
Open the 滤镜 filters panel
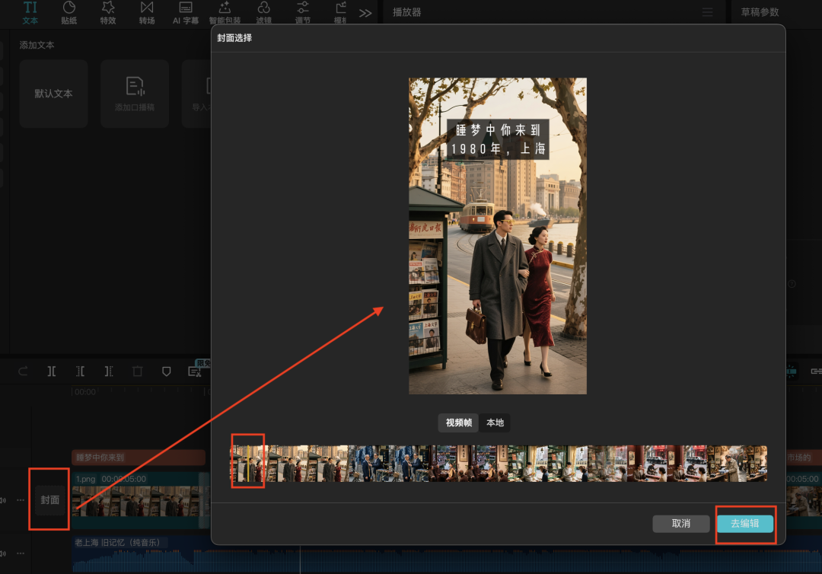263,12
